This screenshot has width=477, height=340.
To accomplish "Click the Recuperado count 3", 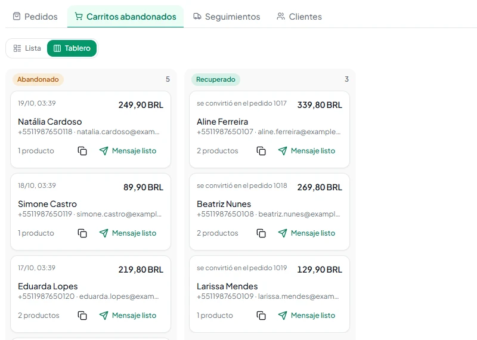I will tap(346, 79).
